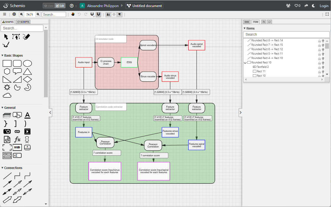This screenshot has width=331, height=207.
Task: Select the video frame shape
Action: [x=27, y=132]
